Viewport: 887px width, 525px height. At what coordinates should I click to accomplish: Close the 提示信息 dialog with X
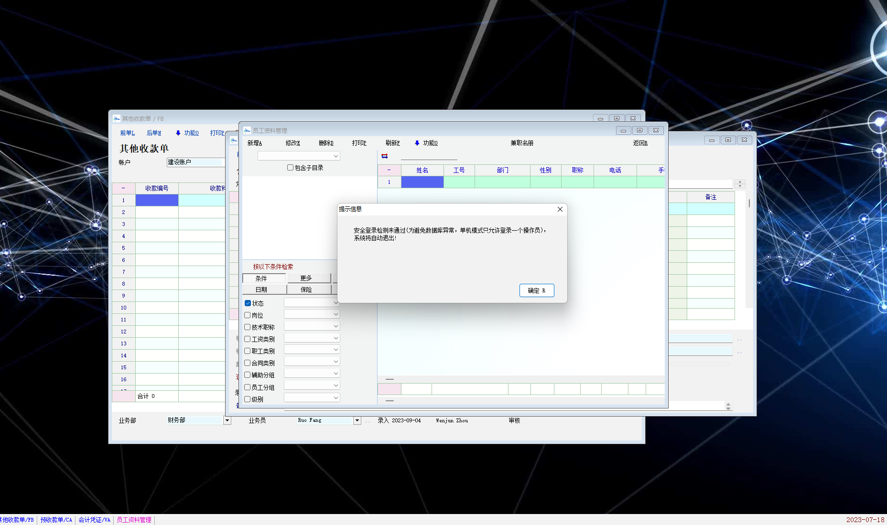pos(560,209)
